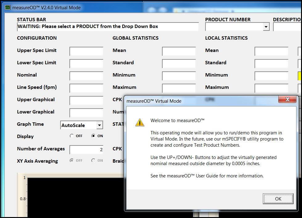
Task: Click the 'LOCAL STATISTICS' heading
Action: pos(226,38)
